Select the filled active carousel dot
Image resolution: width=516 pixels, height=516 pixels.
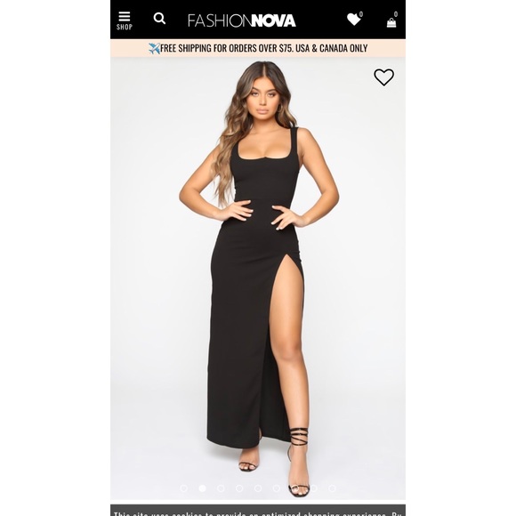coord(202,488)
